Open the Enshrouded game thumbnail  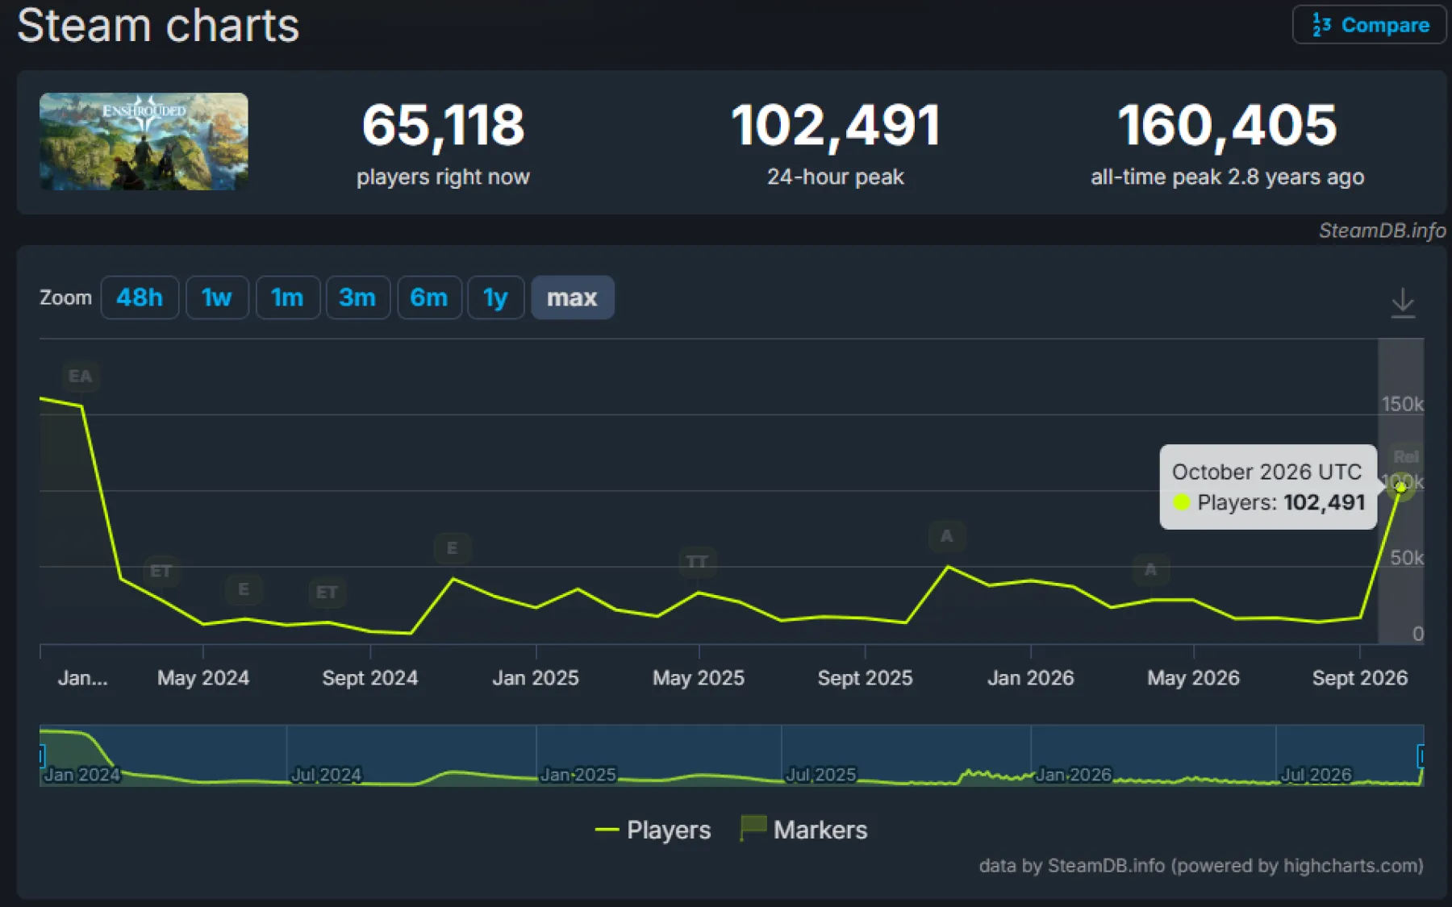pyautogui.click(x=144, y=141)
